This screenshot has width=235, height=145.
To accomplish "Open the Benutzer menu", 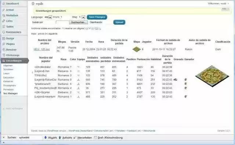I will click(11, 50).
